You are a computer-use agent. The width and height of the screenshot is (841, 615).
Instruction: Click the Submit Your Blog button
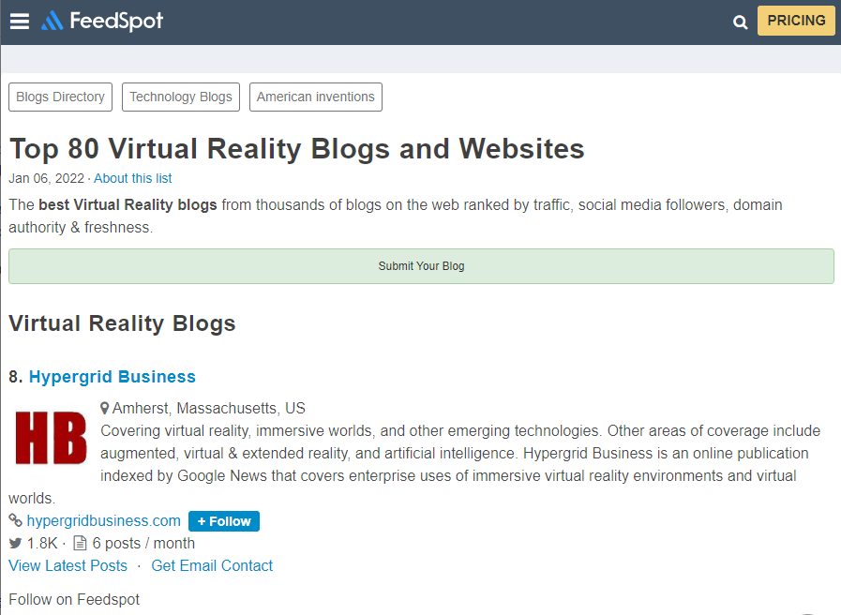coord(421,266)
